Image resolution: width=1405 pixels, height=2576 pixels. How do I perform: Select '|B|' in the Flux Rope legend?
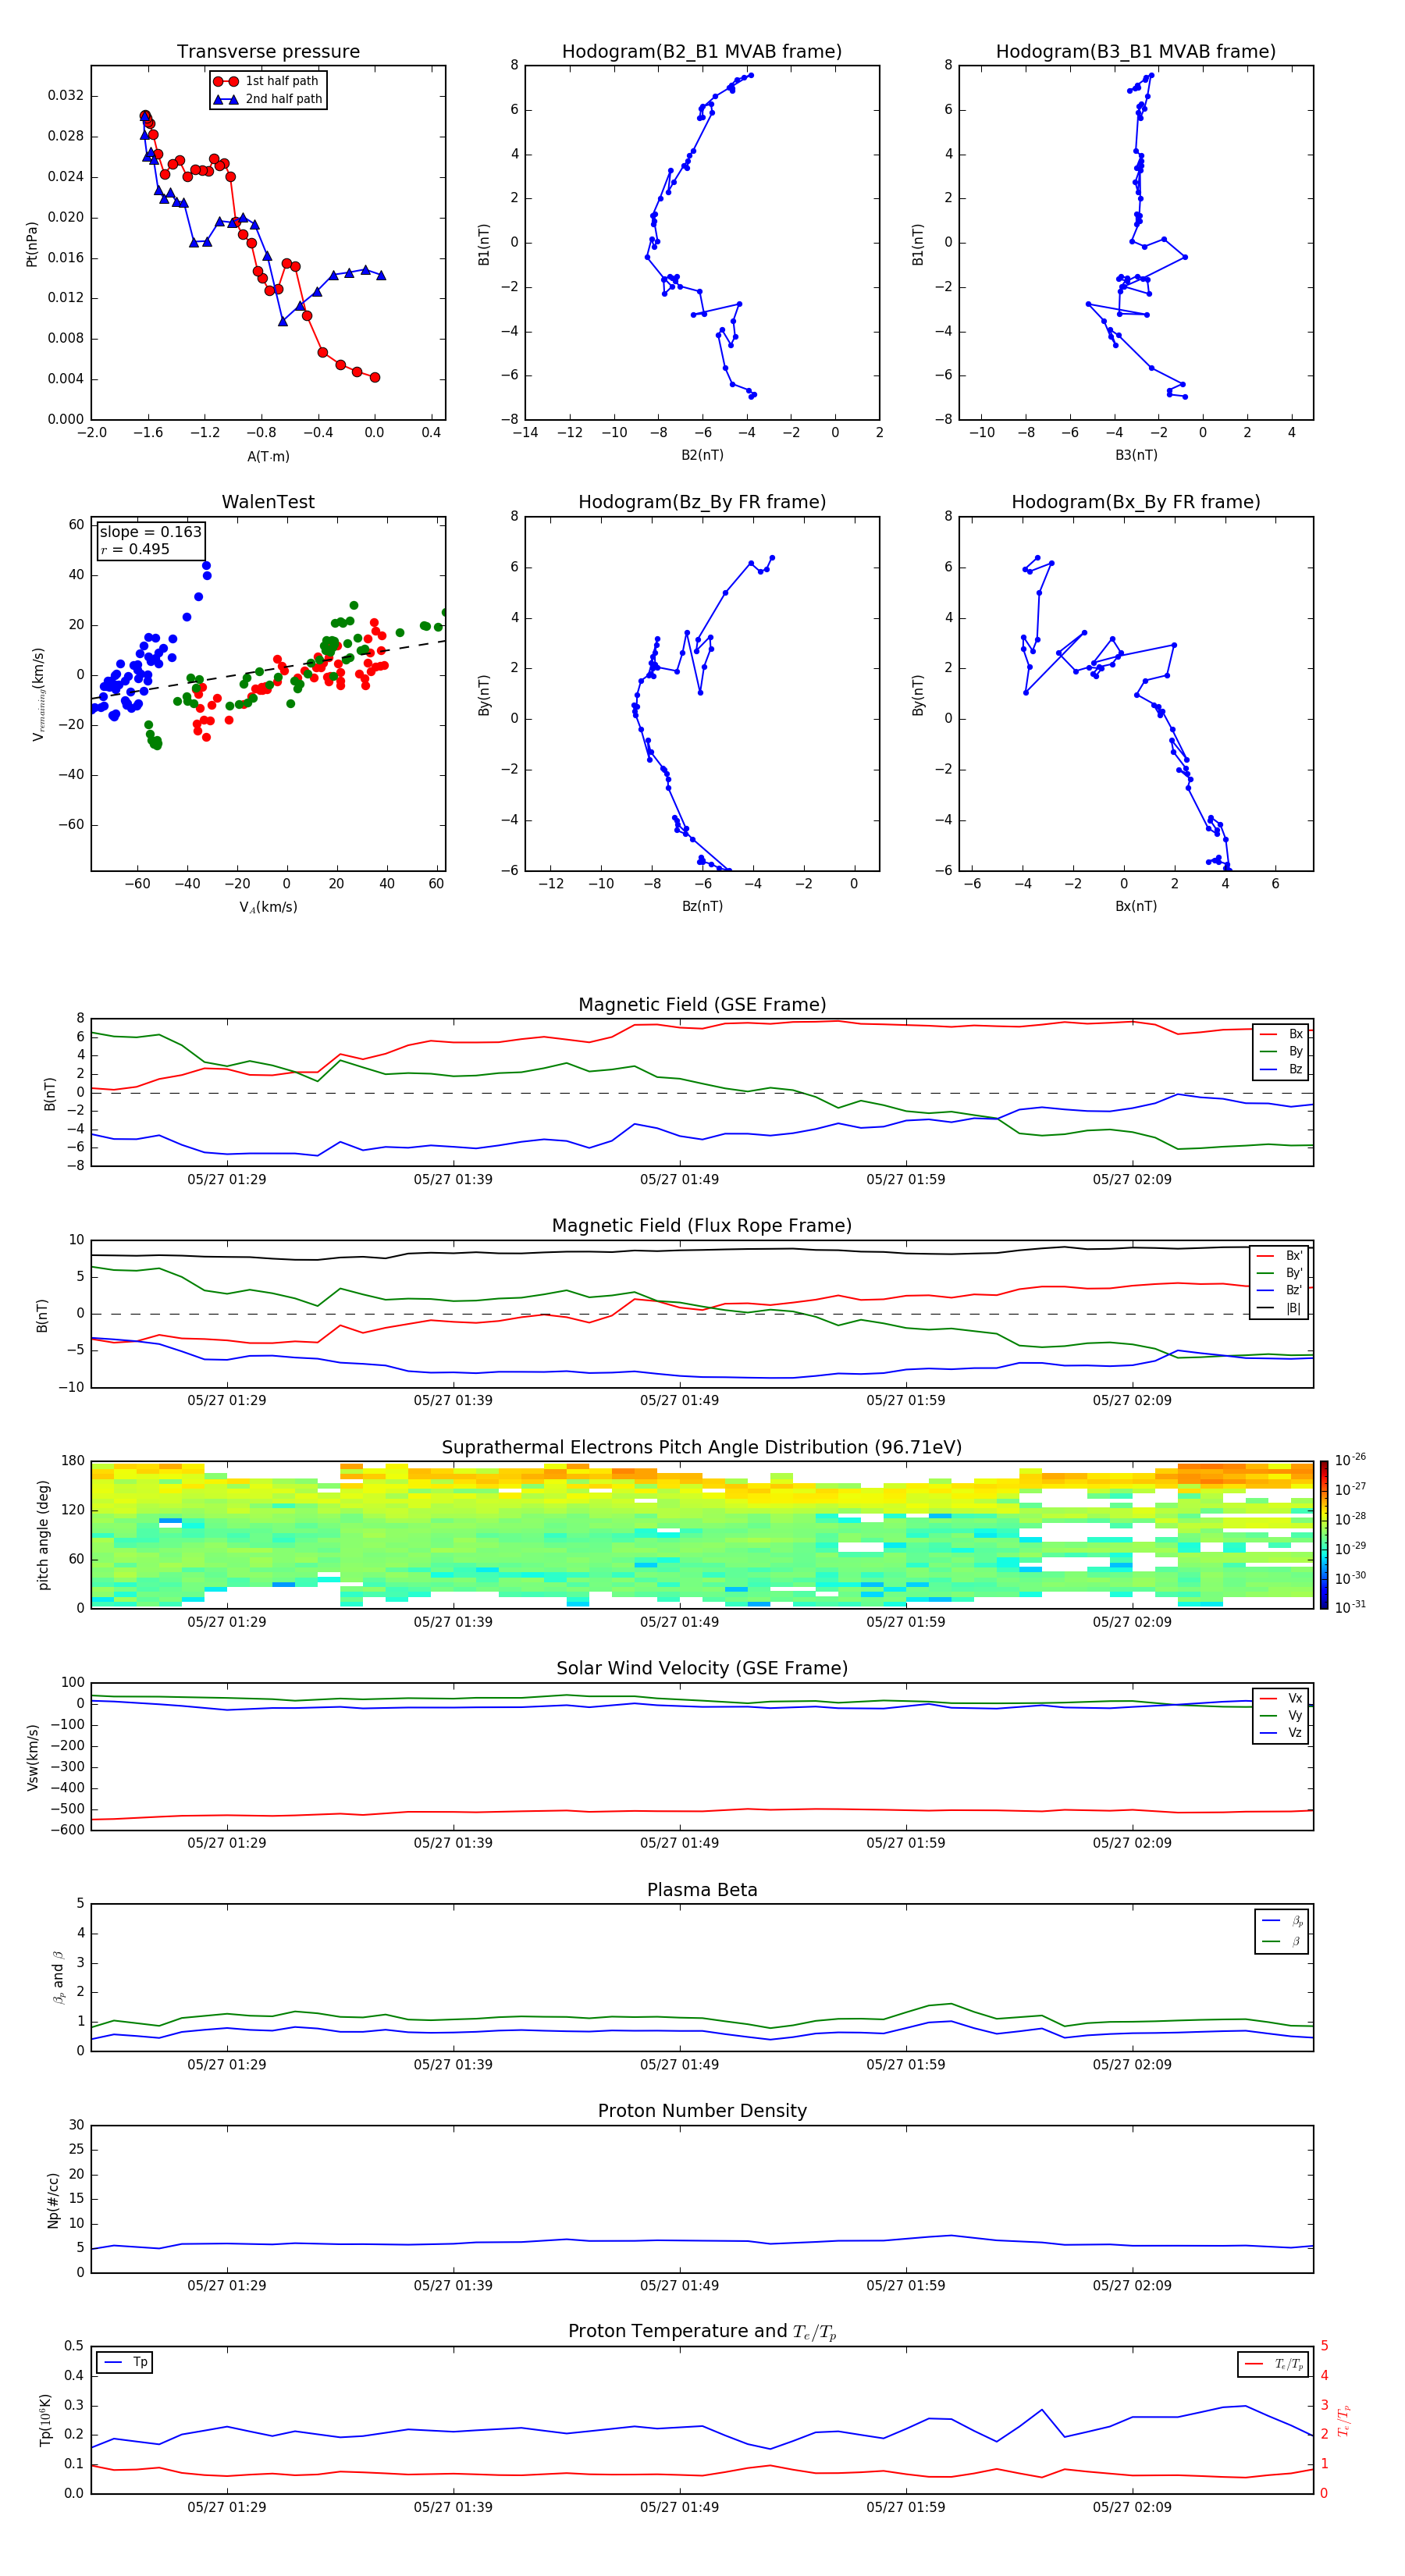pyautogui.click(x=1280, y=1308)
